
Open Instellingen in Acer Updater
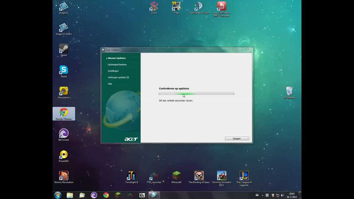[x=113, y=71]
